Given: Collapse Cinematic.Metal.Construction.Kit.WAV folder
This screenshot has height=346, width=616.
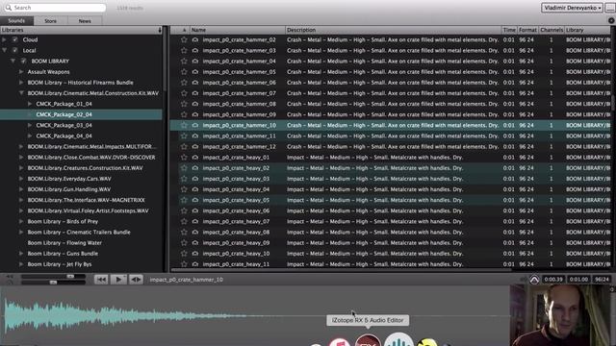Looking at the screenshot, I should (21, 93).
